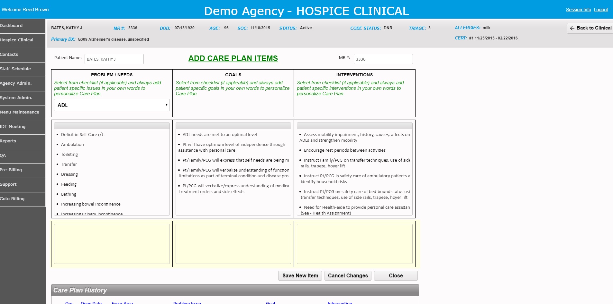This screenshot has height=304, width=613.
Task: Open Contacts from the sidebar
Action: [x=23, y=55]
